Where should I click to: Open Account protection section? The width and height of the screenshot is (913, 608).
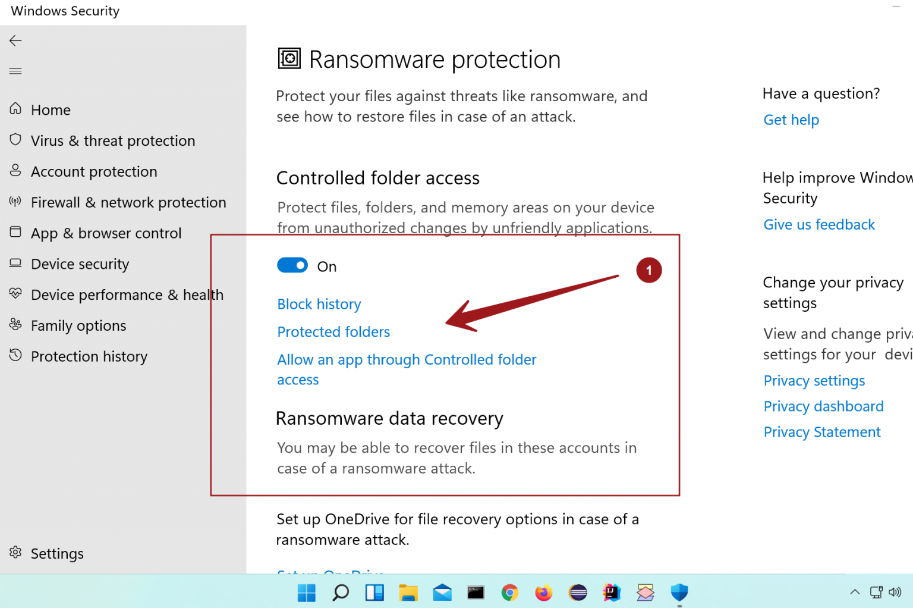tap(93, 171)
